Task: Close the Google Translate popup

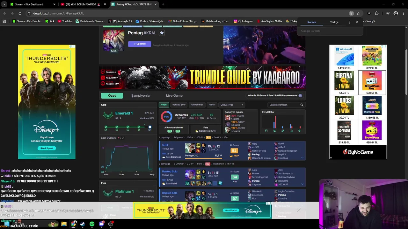Action: (x=357, y=22)
